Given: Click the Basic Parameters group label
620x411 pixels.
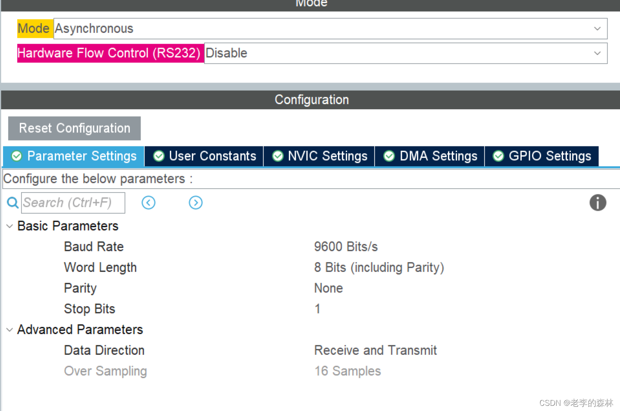Looking at the screenshot, I should coord(68,226).
